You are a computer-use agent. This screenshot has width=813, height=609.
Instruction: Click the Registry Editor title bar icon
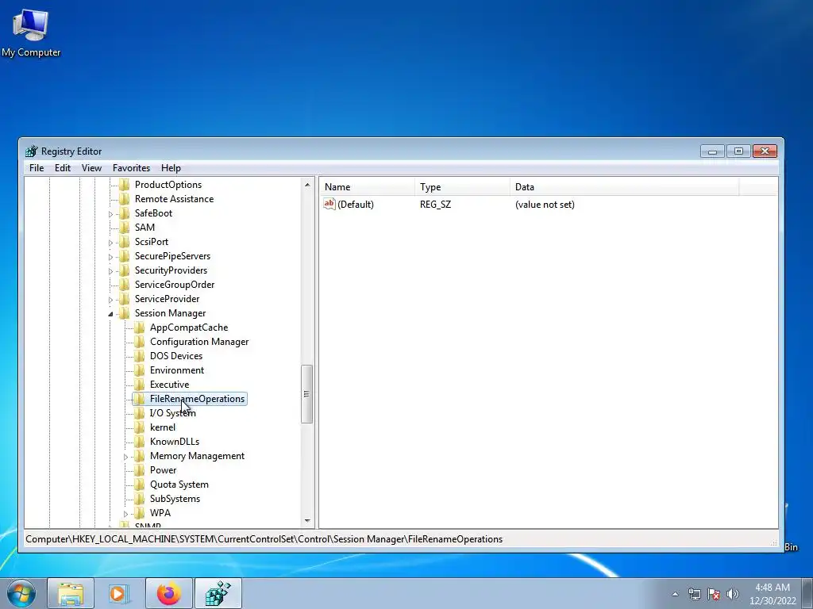click(x=32, y=151)
